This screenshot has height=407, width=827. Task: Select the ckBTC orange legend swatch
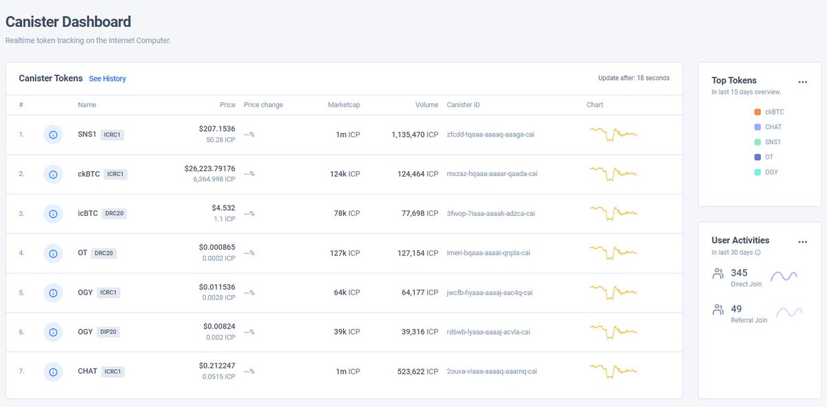pyautogui.click(x=757, y=112)
